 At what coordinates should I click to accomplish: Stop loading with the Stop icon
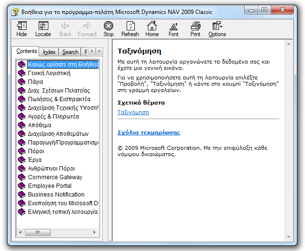[x=108, y=26]
